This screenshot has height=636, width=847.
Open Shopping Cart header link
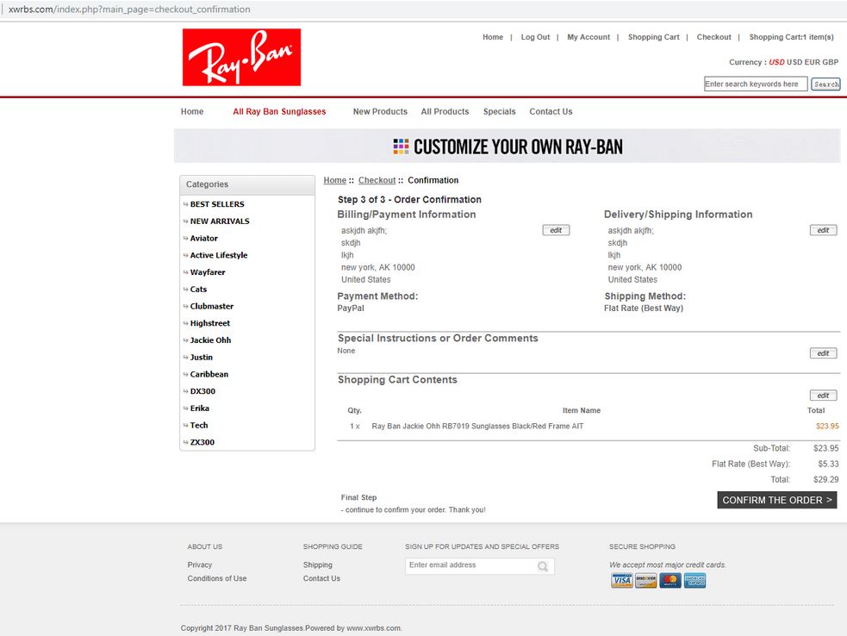coord(654,37)
